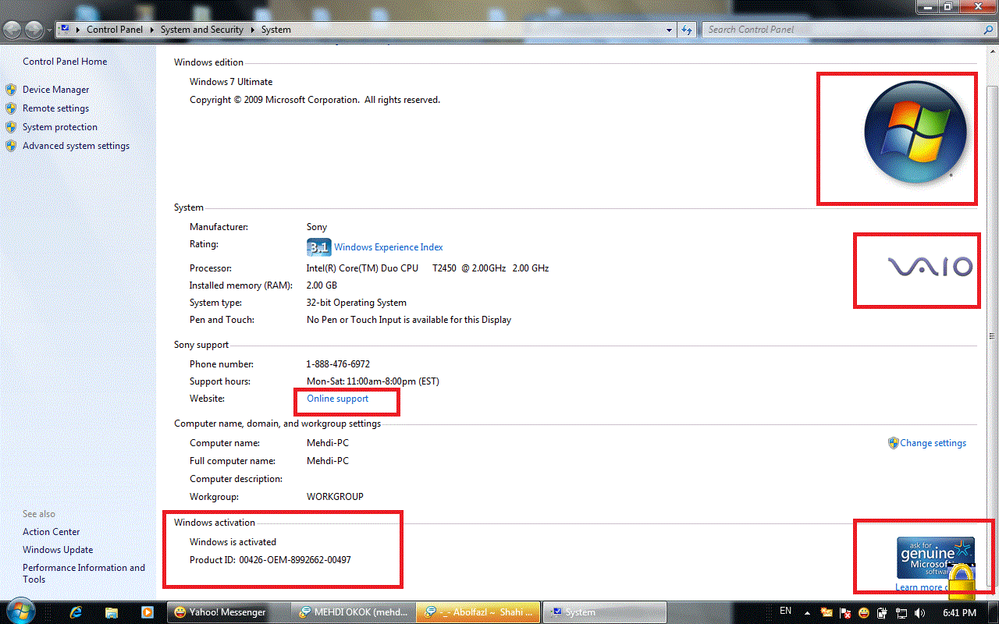Open Remote settings link

(55, 108)
